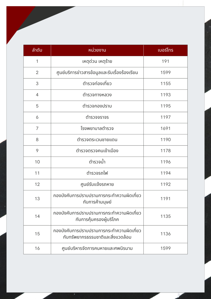
Task: Click the phone number 1135
Action: [x=165, y=216]
